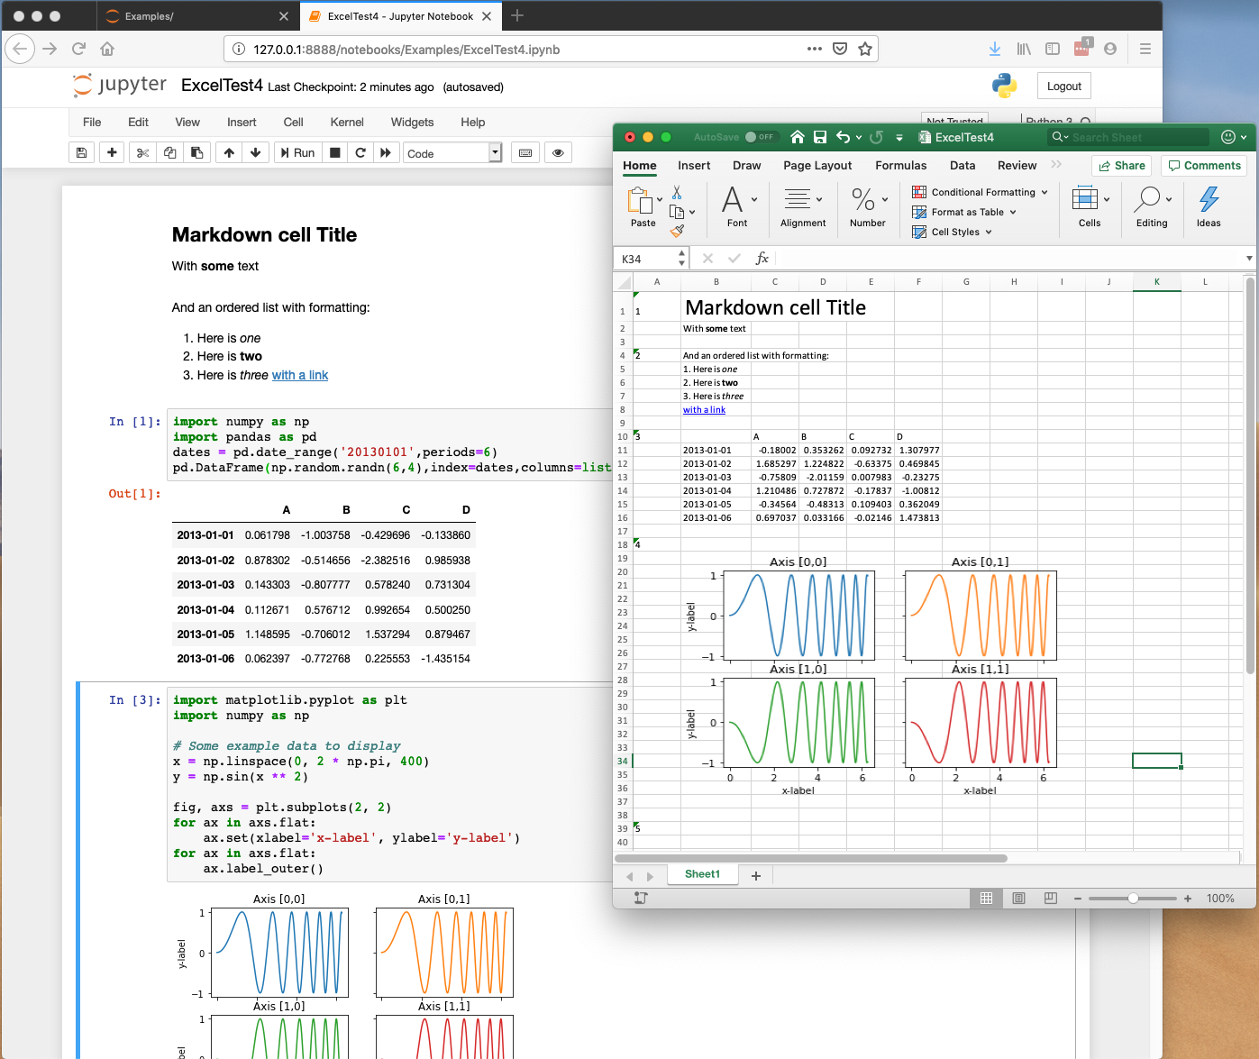Restart kernel and run all with fast-forward icon

coord(386,152)
